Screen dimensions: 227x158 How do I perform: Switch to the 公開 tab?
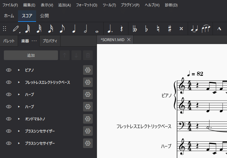[44, 16]
